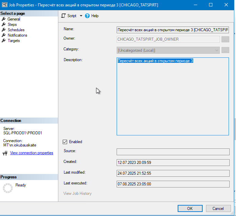The image size is (236, 216).
Task: Click the View Job History link
Action: tap(78, 193)
